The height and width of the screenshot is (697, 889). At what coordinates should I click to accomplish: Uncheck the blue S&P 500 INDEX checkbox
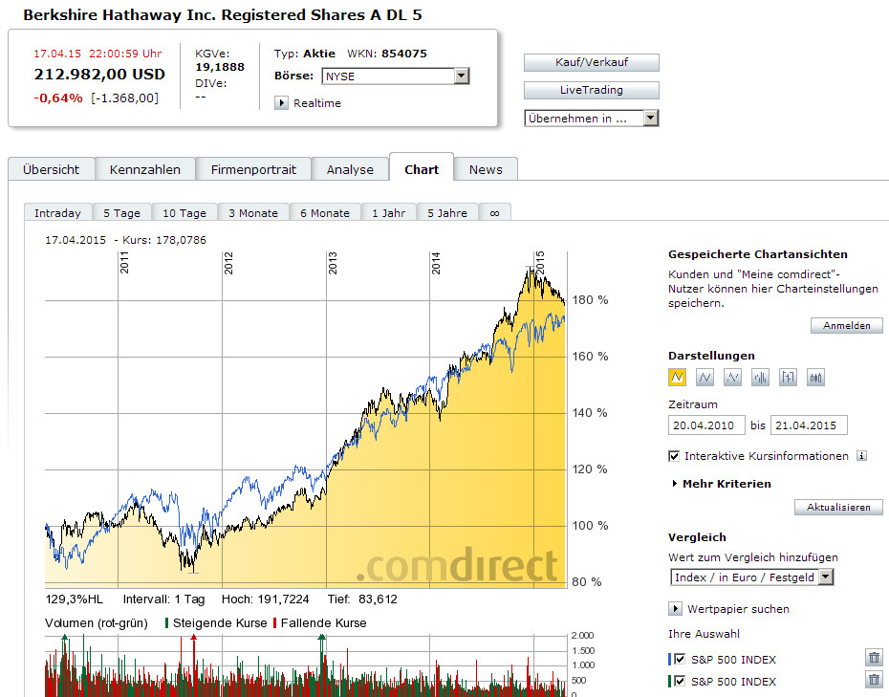point(680,659)
